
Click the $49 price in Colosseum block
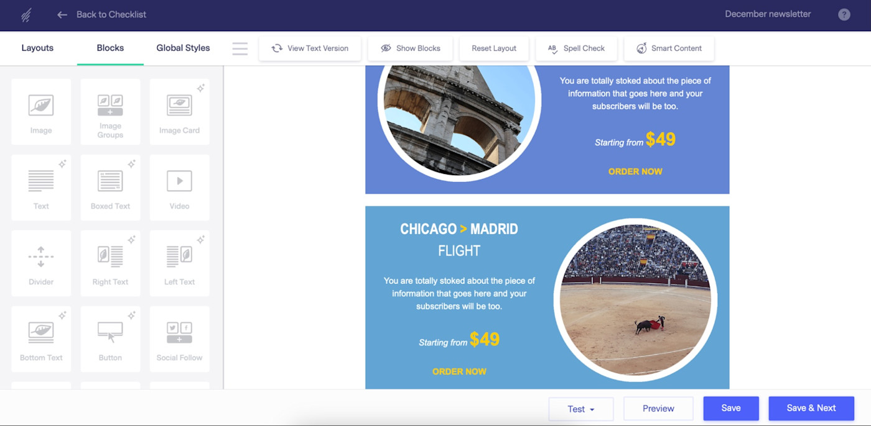(x=661, y=139)
